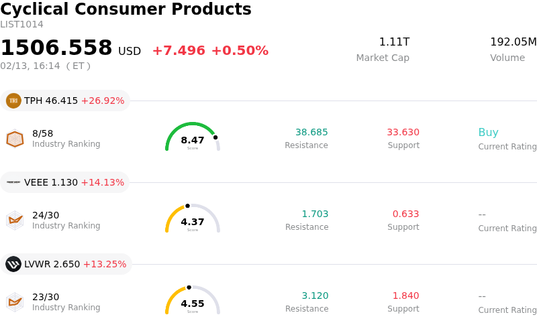Click the 1.11T Market Cap figure
Screen dimensions: 537x327
click(394, 42)
